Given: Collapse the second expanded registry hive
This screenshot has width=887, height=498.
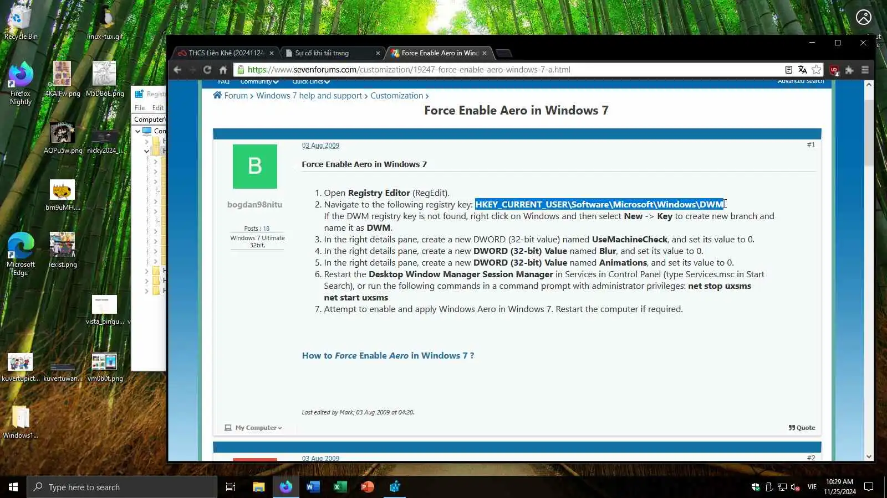Looking at the screenshot, I should pos(146,151).
